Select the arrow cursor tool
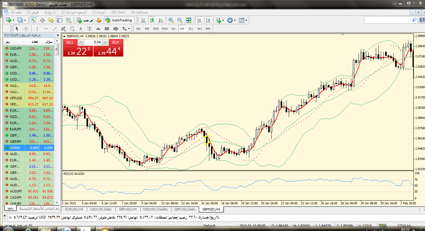Image resolution: width=425 pixels, height=231 pixels. pyautogui.click(x=17, y=29)
